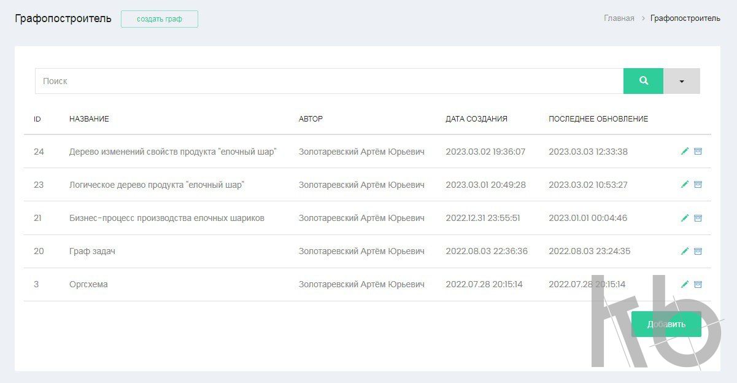The width and height of the screenshot is (737, 383).
Task: Focus the "Поиск" search field
Action: click(329, 81)
